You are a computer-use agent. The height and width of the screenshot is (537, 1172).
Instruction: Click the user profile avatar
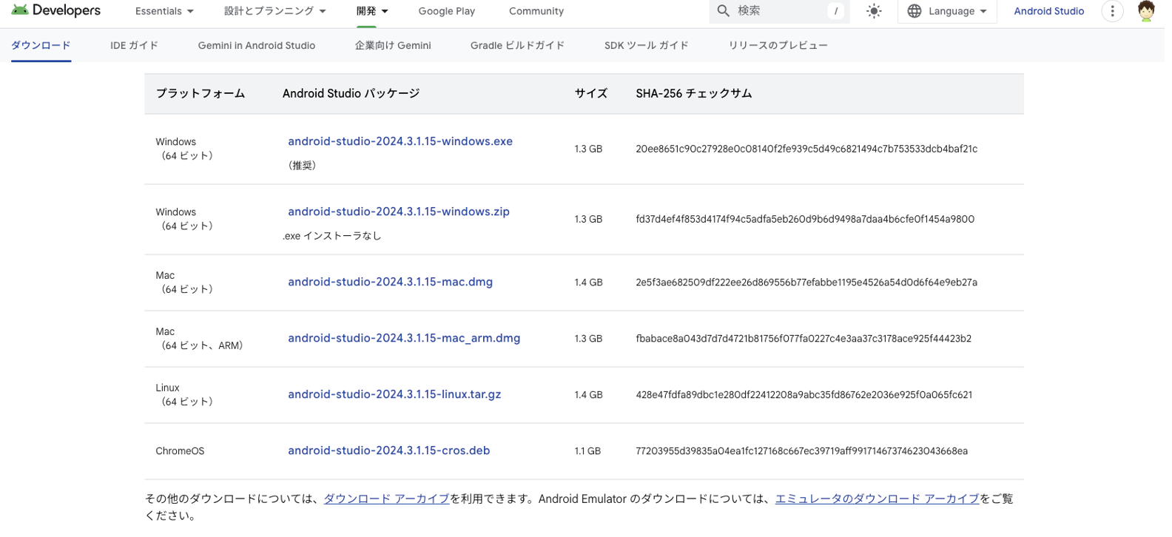click(1145, 11)
